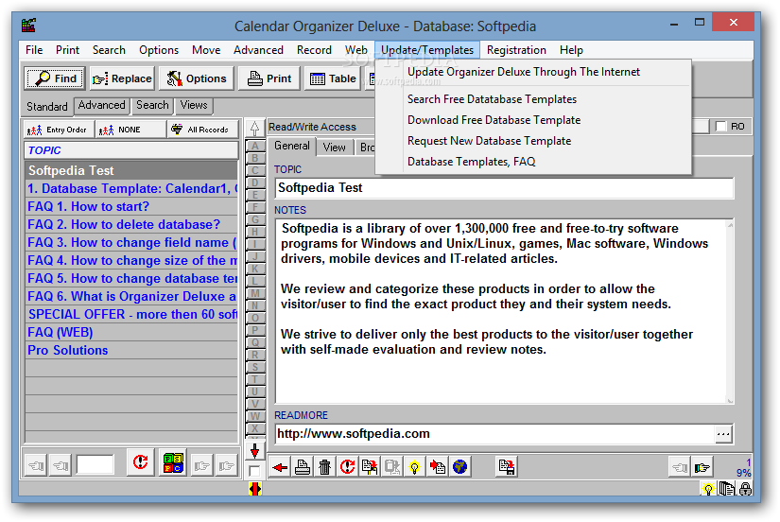Click the TOPIC column header
This screenshot has width=780, height=522.
pyautogui.click(x=131, y=150)
